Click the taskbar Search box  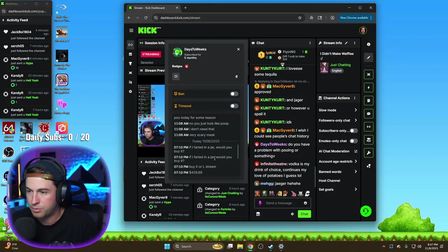click(199, 246)
